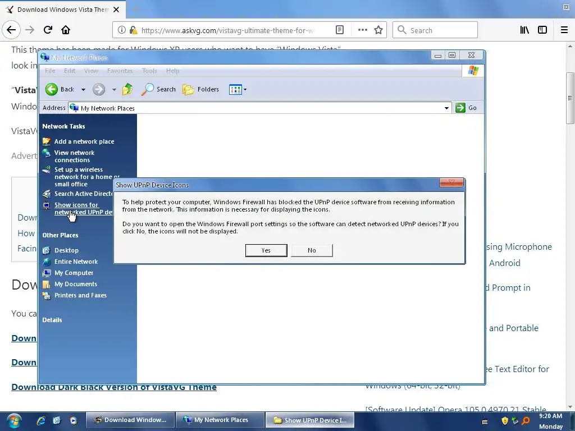Open the Favorites menu in My Network Places
Viewport: 575px width, 431px height.
120,71
